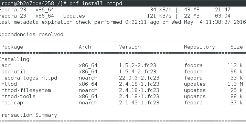Click the 'Arch' column header
Image resolution: width=246 pixels, height=124 pixels.
pos(85,47)
